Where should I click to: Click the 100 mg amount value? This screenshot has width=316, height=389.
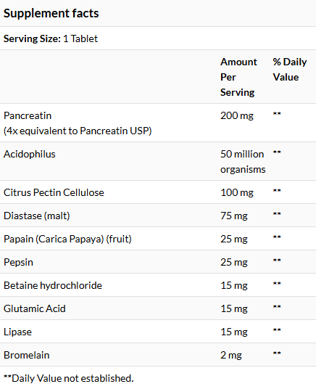click(x=237, y=192)
